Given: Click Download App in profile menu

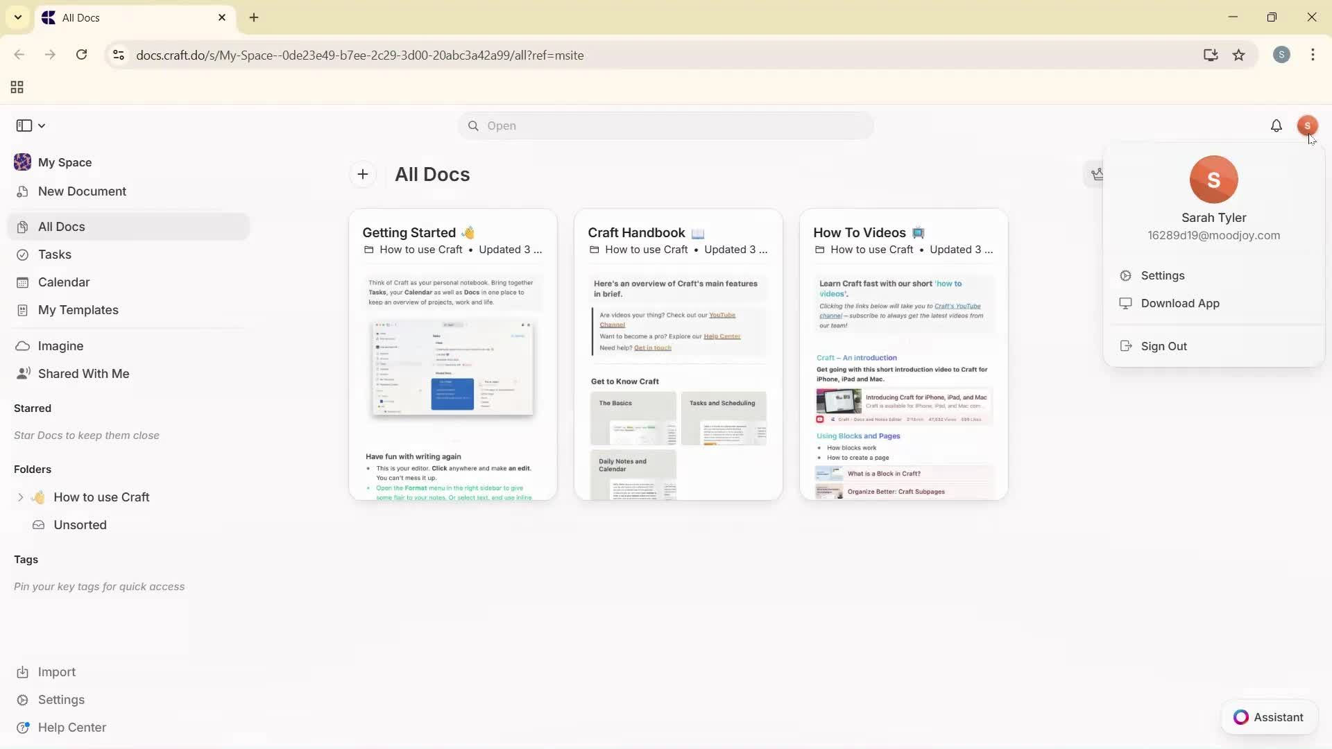Looking at the screenshot, I should (x=1179, y=303).
